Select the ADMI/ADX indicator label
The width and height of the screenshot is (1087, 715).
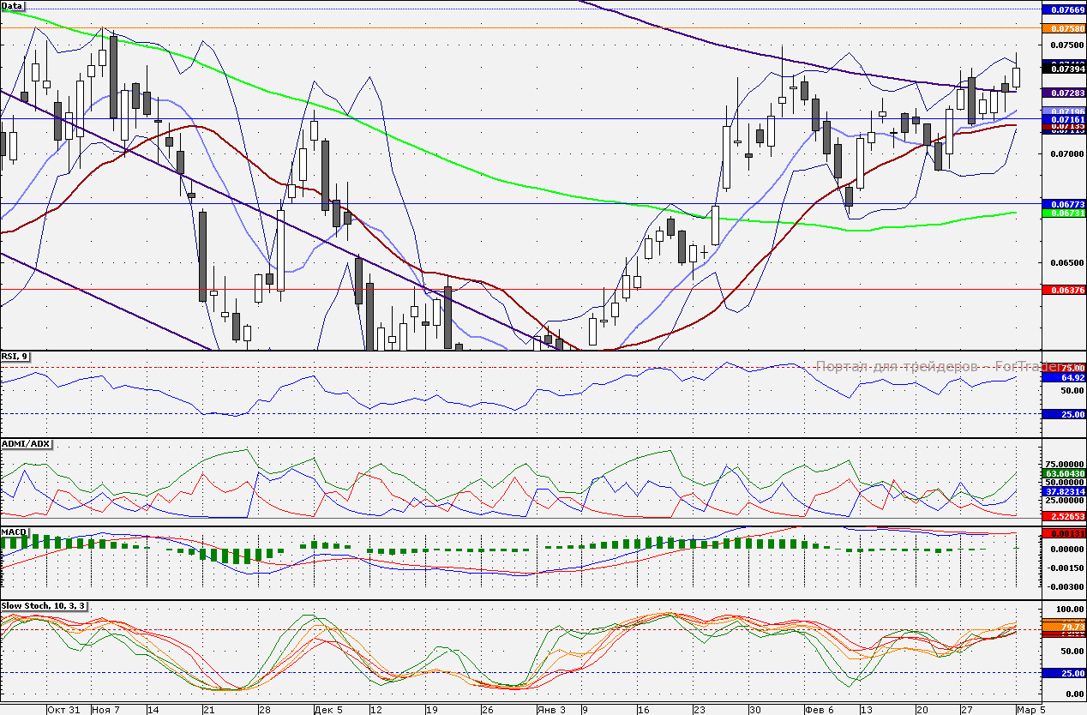(x=26, y=443)
